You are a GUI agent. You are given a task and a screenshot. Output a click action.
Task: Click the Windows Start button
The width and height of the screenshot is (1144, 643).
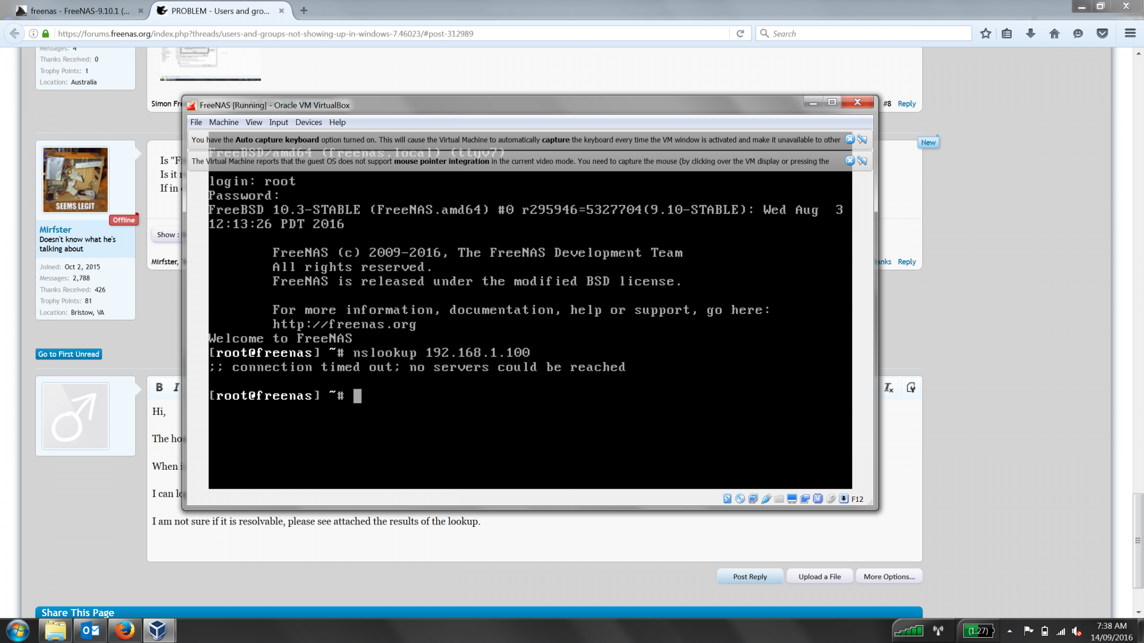[17, 630]
